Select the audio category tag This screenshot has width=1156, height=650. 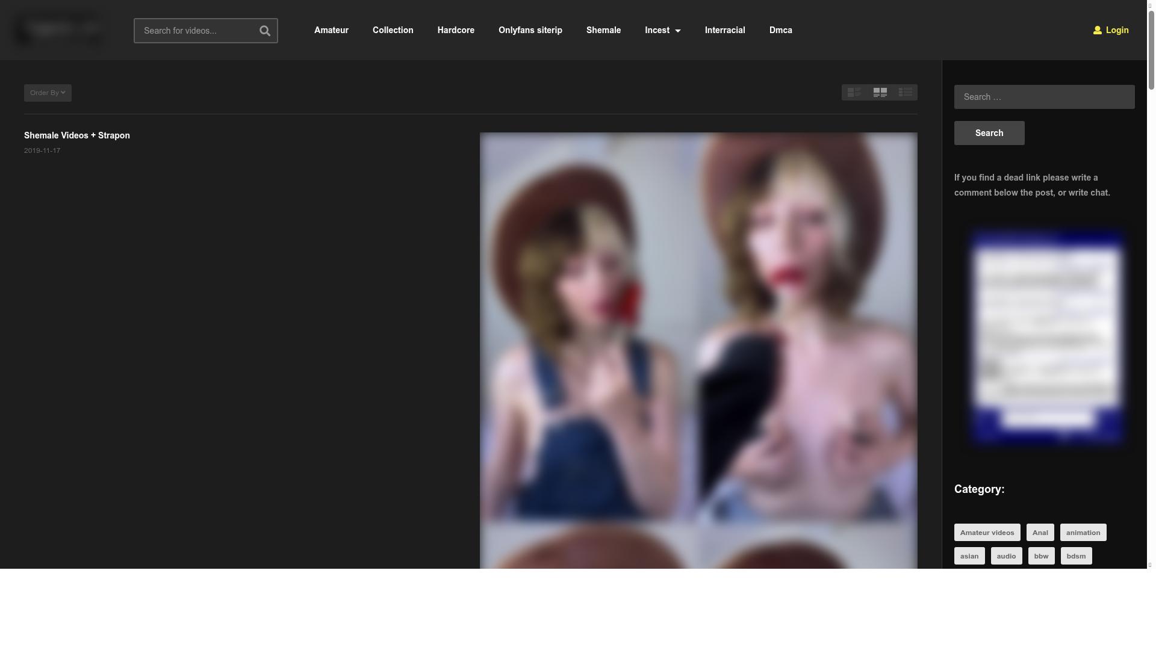pyautogui.click(x=1006, y=556)
